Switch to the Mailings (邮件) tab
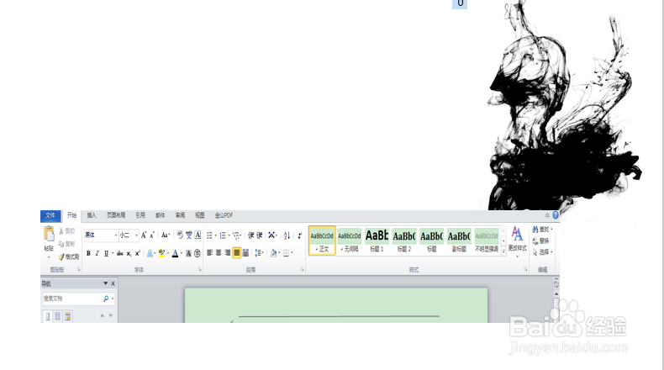The width and height of the screenshot is (664, 370). click(160, 215)
